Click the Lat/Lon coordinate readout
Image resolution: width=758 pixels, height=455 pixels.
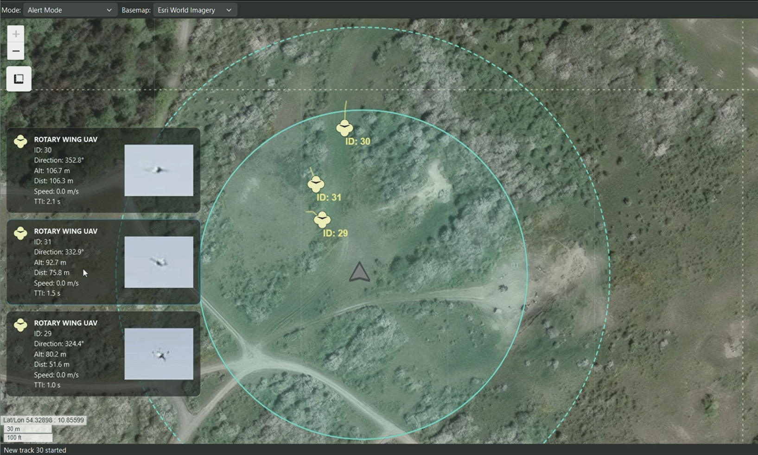44,420
